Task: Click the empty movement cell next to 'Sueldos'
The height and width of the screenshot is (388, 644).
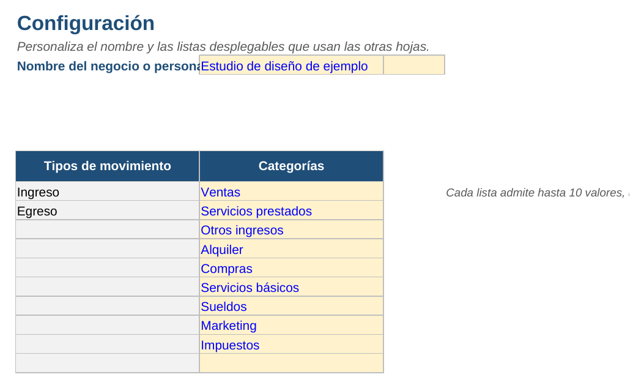Action: click(x=108, y=306)
